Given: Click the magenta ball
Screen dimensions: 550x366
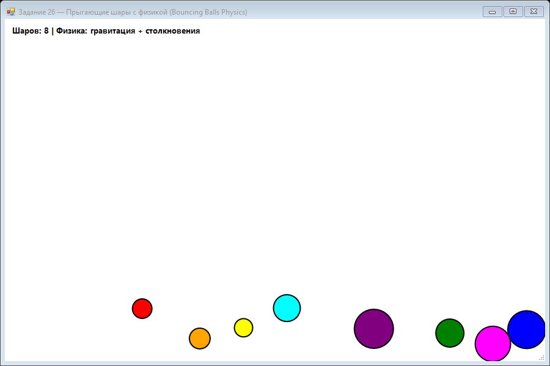Looking at the screenshot, I should (x=493, y=343).
